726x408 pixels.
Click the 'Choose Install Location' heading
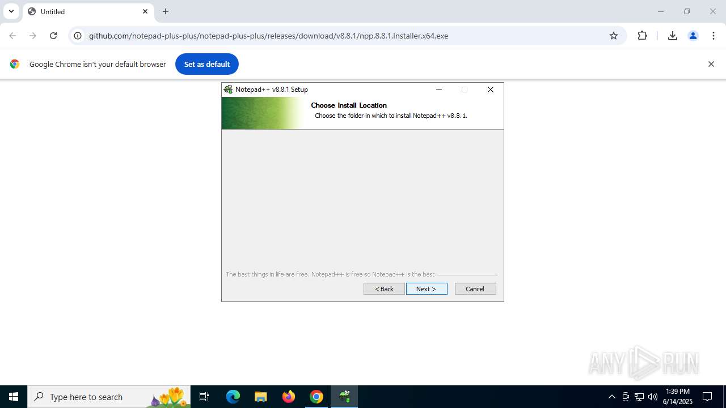349,105
